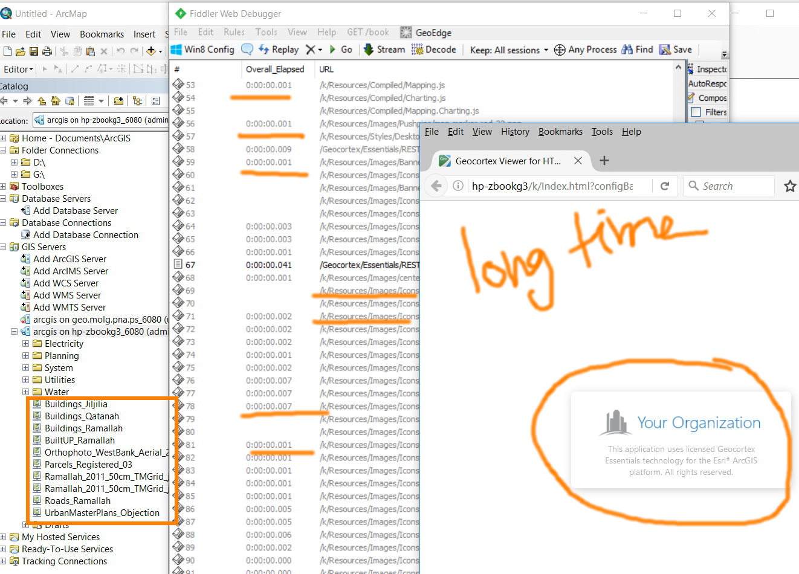This screenshot has width=799, height=574.
Task: Click Save disk icon in ArcMap toolbar
Action: [x=34, y=51]
